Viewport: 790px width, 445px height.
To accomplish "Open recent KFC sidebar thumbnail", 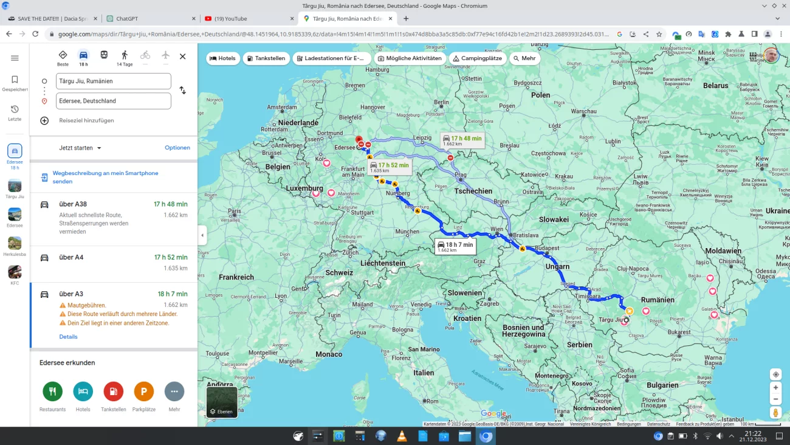I will pyautogui.click(x=15, y=275).
